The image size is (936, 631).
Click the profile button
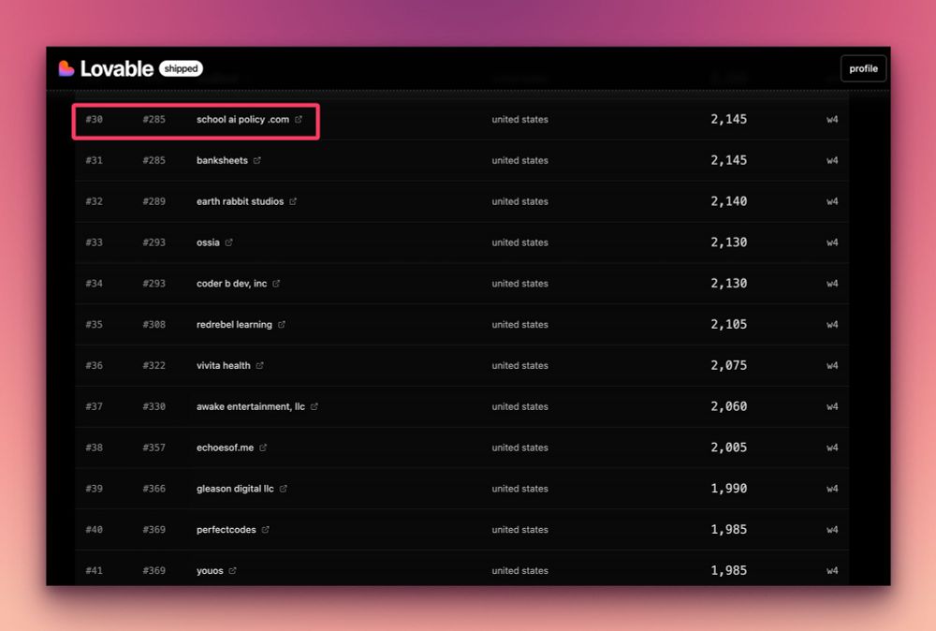point(863,68)
